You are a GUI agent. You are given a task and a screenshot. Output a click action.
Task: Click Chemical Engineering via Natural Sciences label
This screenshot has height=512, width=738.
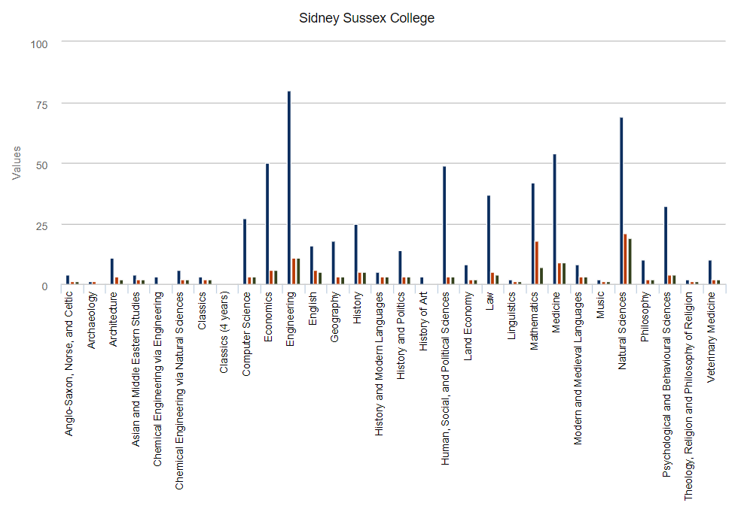coord(179,391)
